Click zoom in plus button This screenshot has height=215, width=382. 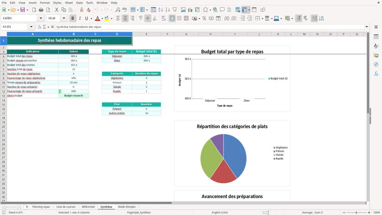369,212
